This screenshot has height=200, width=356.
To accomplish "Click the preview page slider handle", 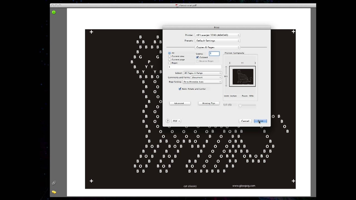I will pos(240,105).
